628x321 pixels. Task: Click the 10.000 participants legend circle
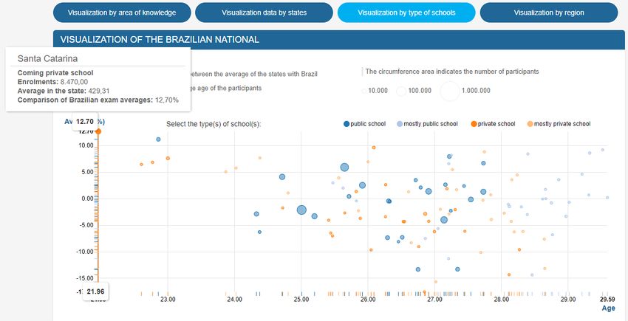pos(364,91)
